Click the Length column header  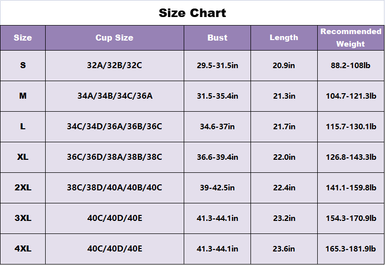coord(284,38)
